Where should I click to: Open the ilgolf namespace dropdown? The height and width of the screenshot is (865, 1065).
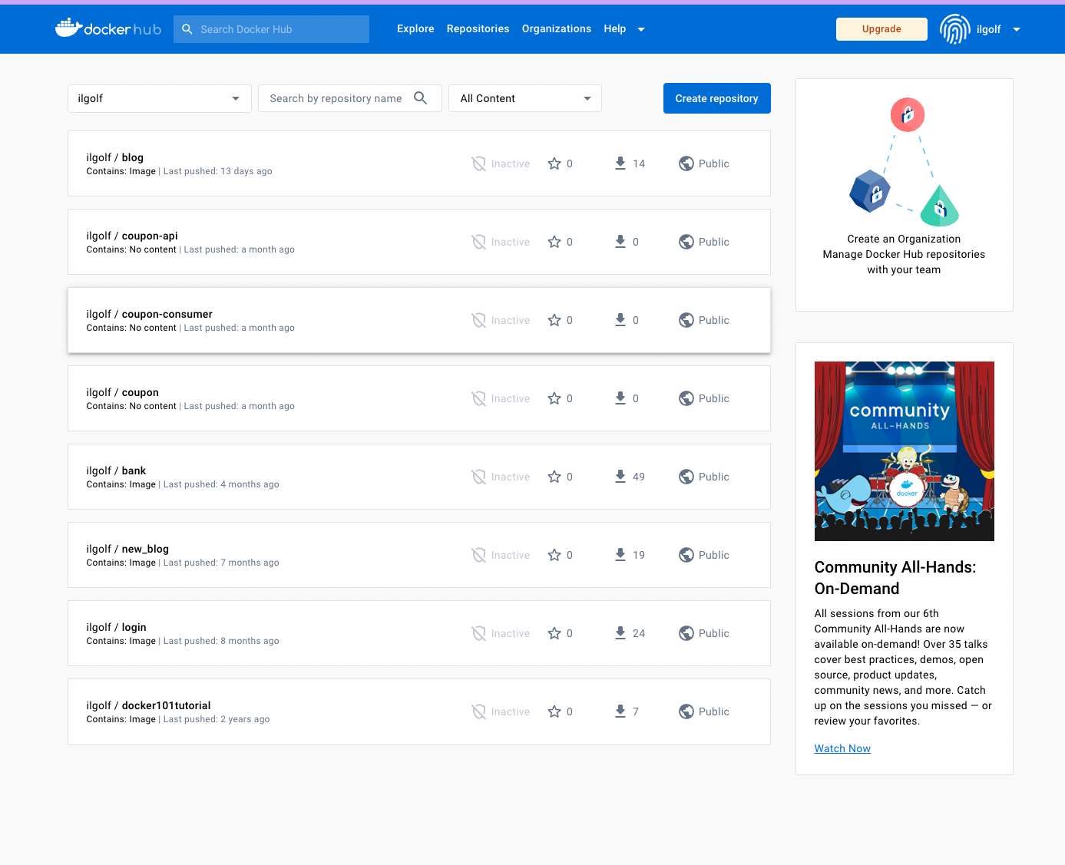point(160,98)
